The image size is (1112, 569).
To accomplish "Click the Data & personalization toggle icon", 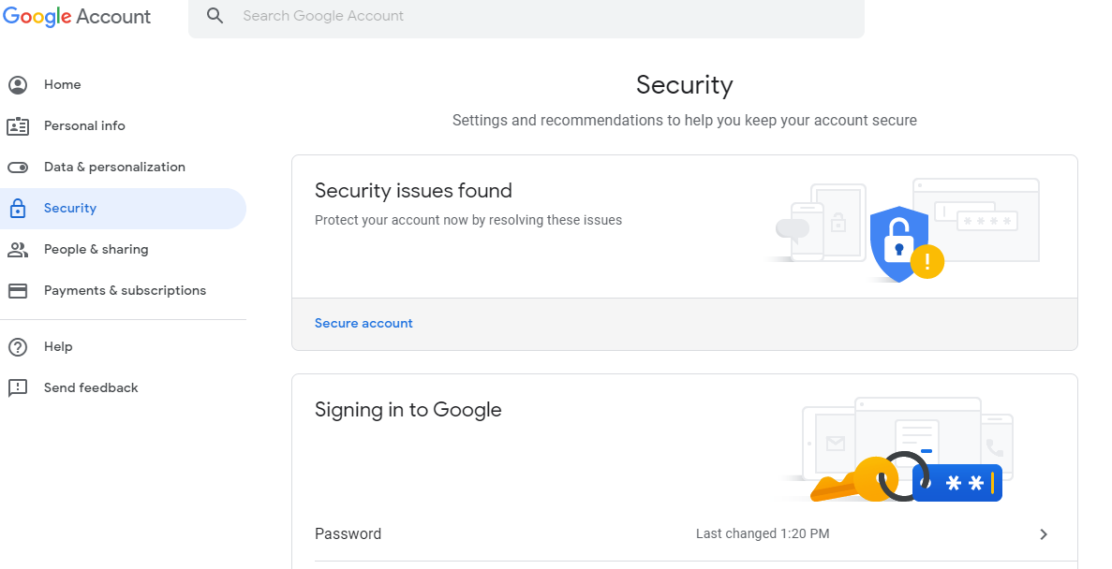I will (x=18, y=168).
